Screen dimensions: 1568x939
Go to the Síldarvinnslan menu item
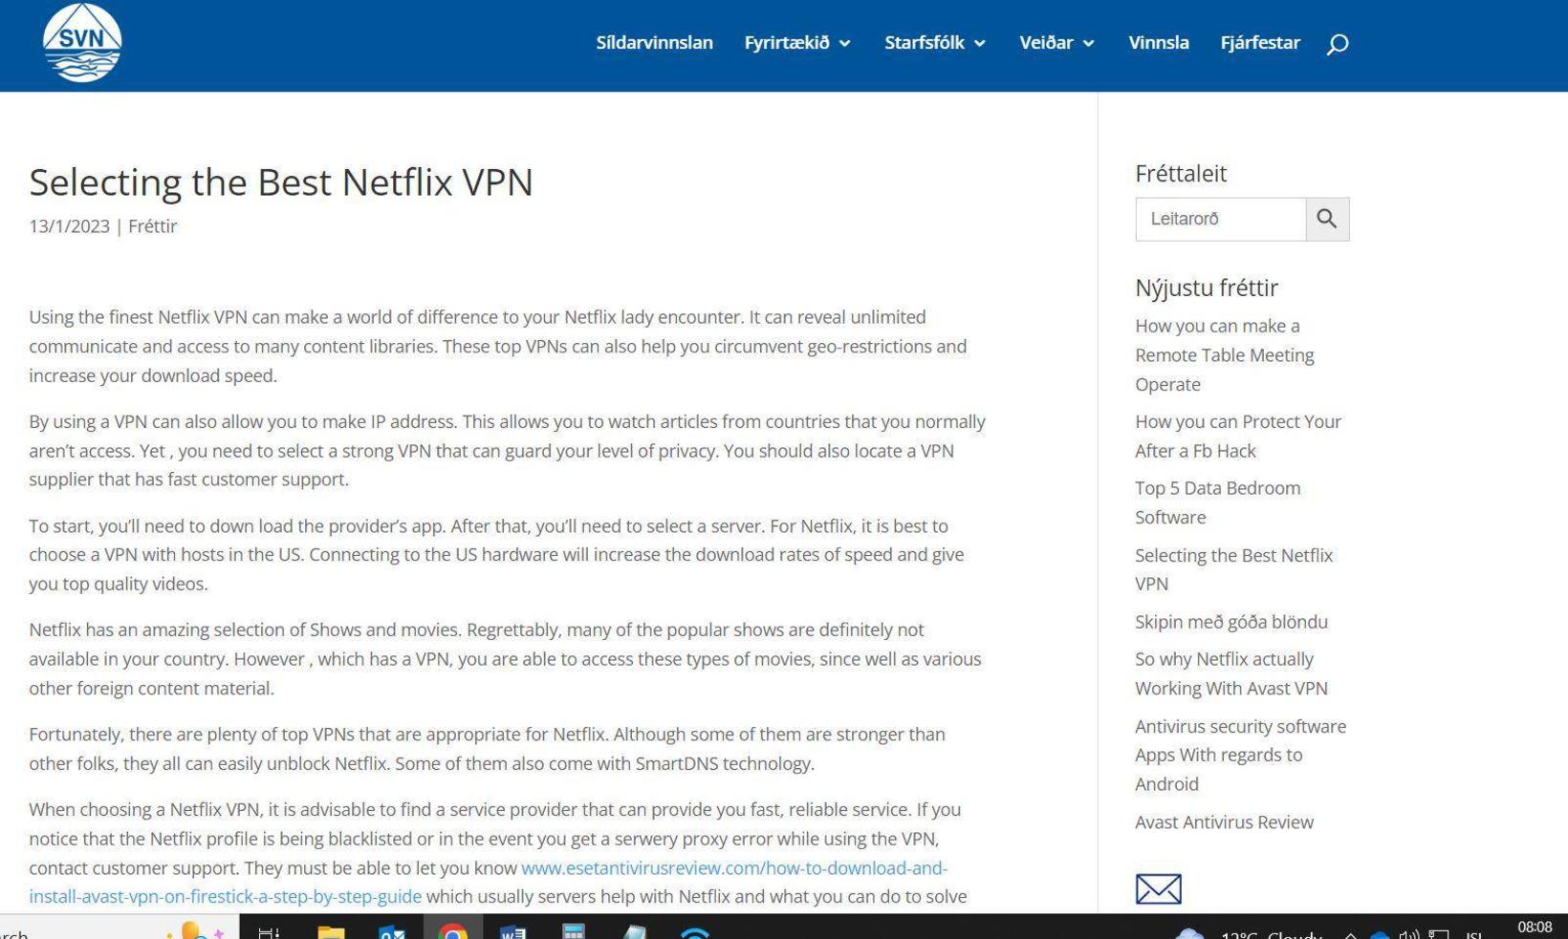tap(654, 43)
